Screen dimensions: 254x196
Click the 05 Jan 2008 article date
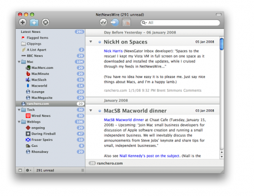pyautogui.click(x=204, y=42)
